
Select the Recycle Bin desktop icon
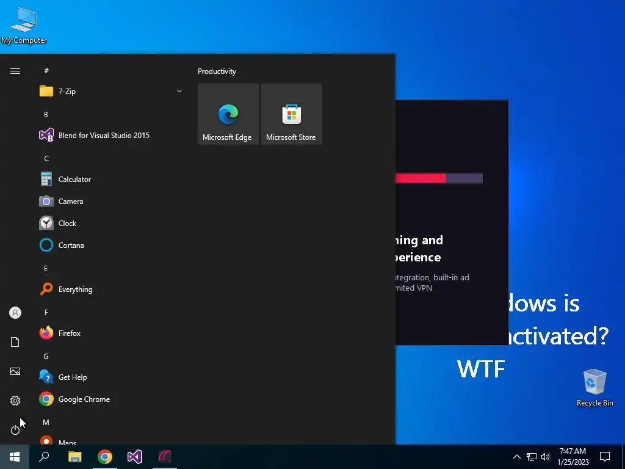click(594, 388)
